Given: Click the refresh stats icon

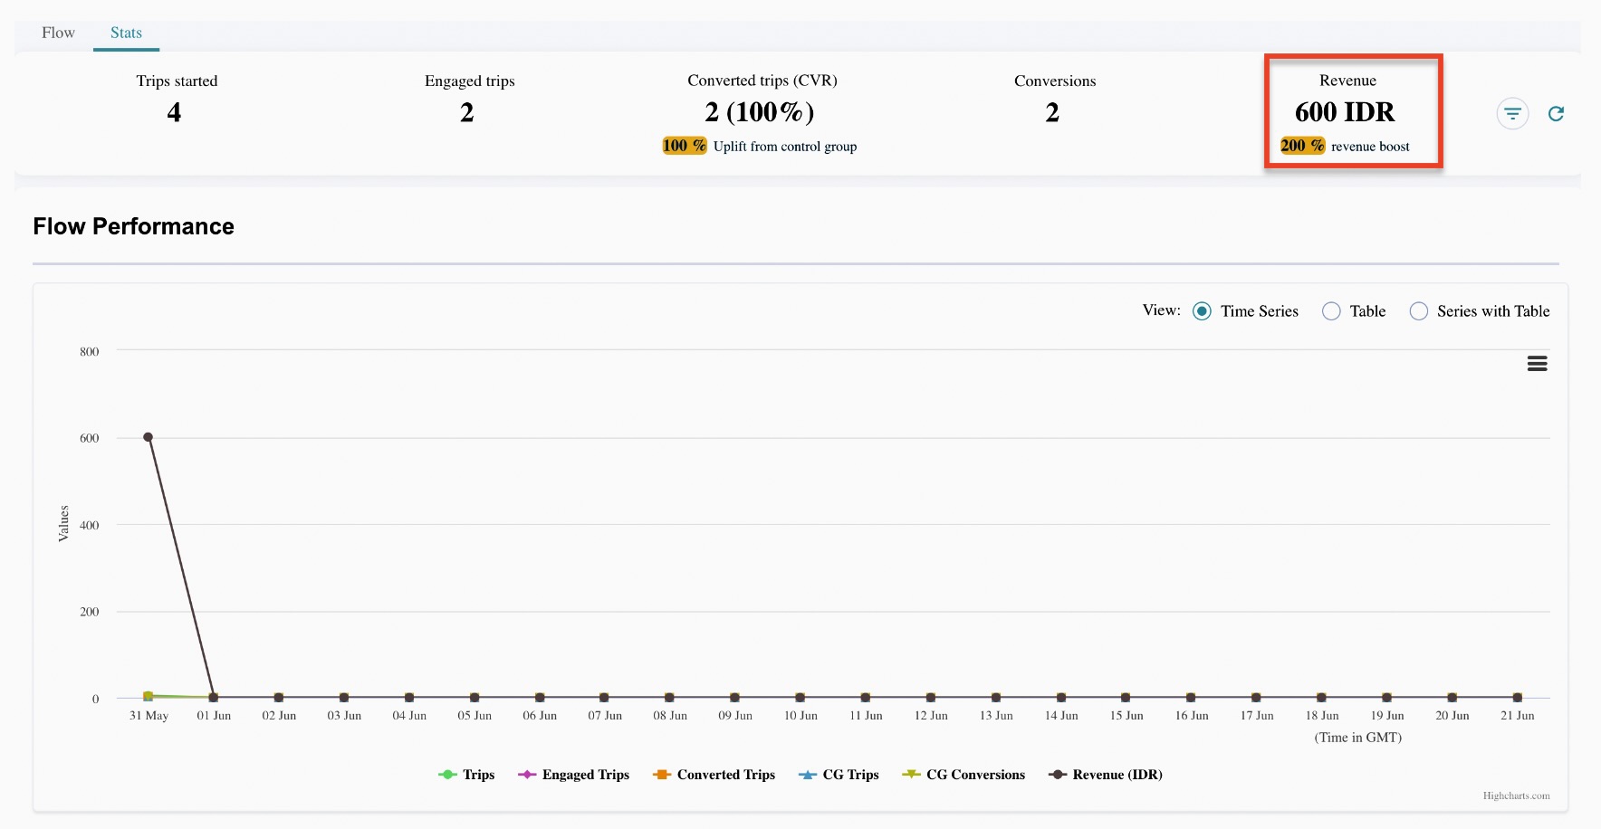Looking at the screenshot, I should [x=1556, y=114].
